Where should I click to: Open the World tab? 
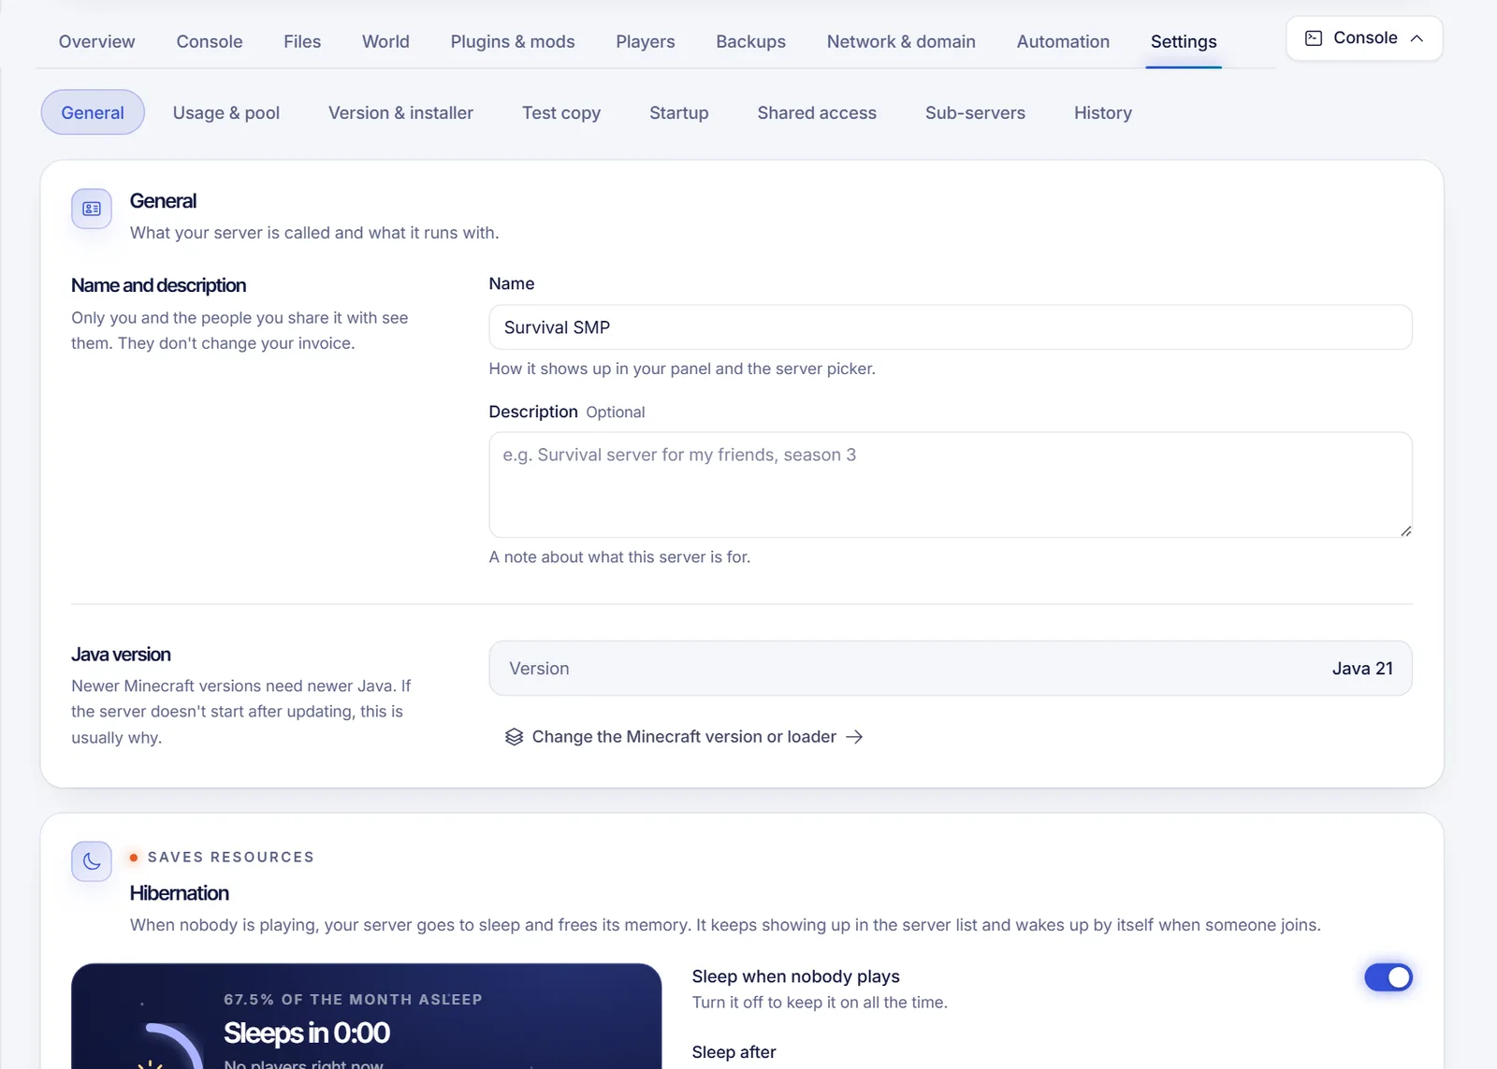click(385, 42)
